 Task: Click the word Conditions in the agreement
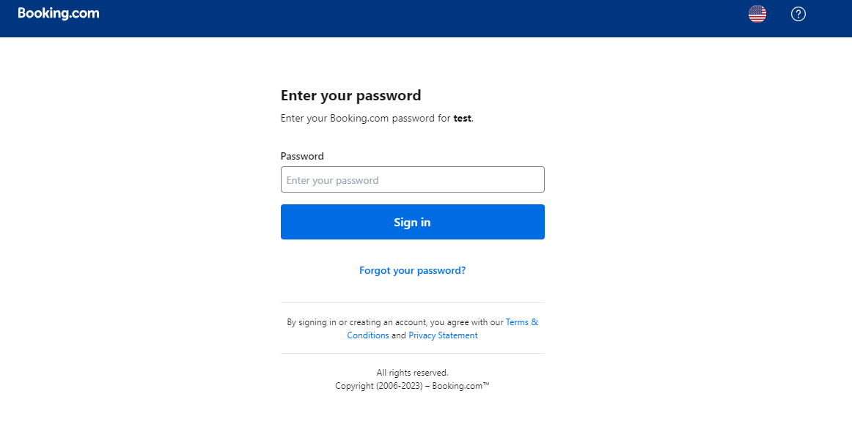(x=368, y=335)
